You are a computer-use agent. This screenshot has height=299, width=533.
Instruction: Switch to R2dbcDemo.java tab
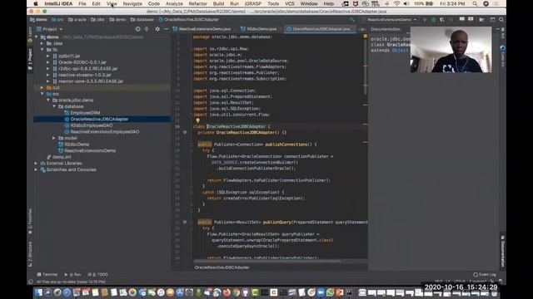pyautogui.click(x=260, y=29)
